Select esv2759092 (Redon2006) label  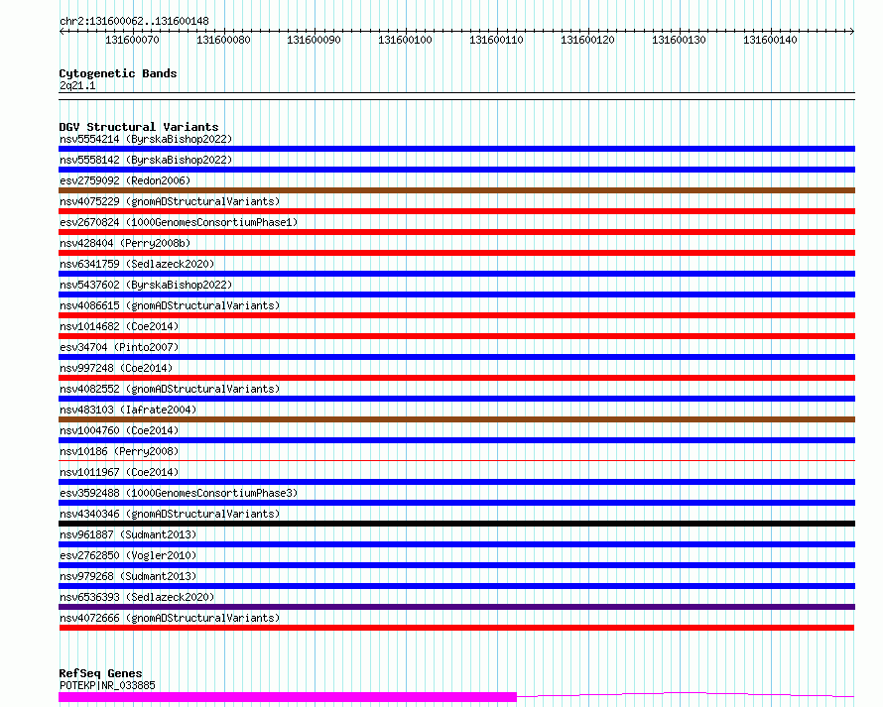(x=125, y=180)
